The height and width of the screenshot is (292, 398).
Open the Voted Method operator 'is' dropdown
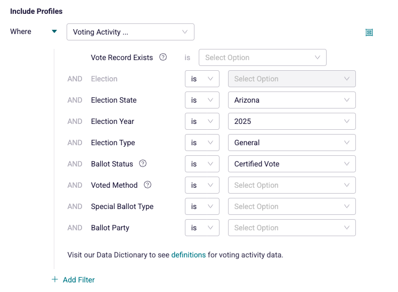coord(202,185)
